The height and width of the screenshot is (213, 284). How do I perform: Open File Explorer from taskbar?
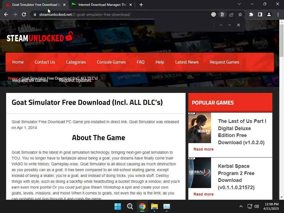point(154,206)
